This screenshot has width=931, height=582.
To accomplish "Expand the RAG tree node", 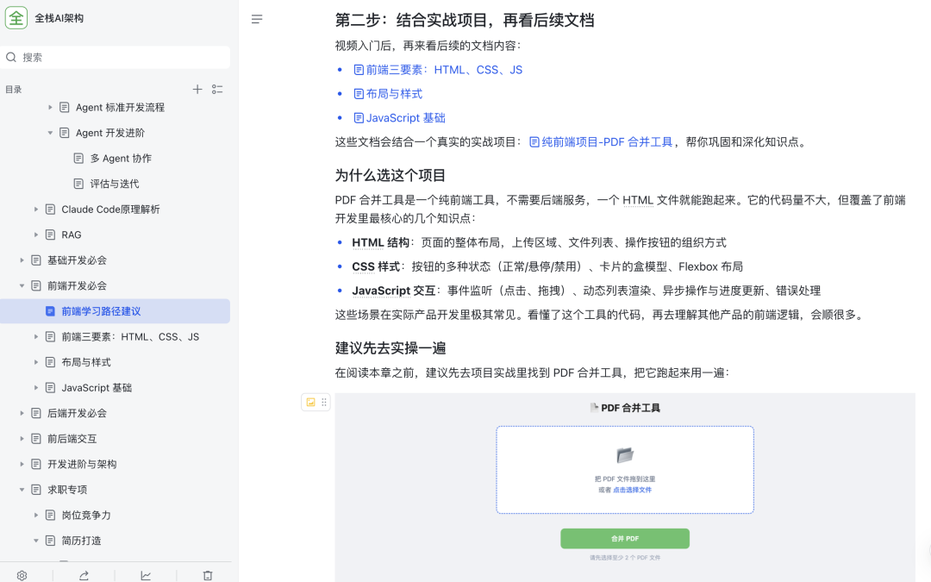I will [x=35, y=235].
